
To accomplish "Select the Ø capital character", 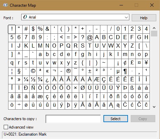I will point(83,88).
